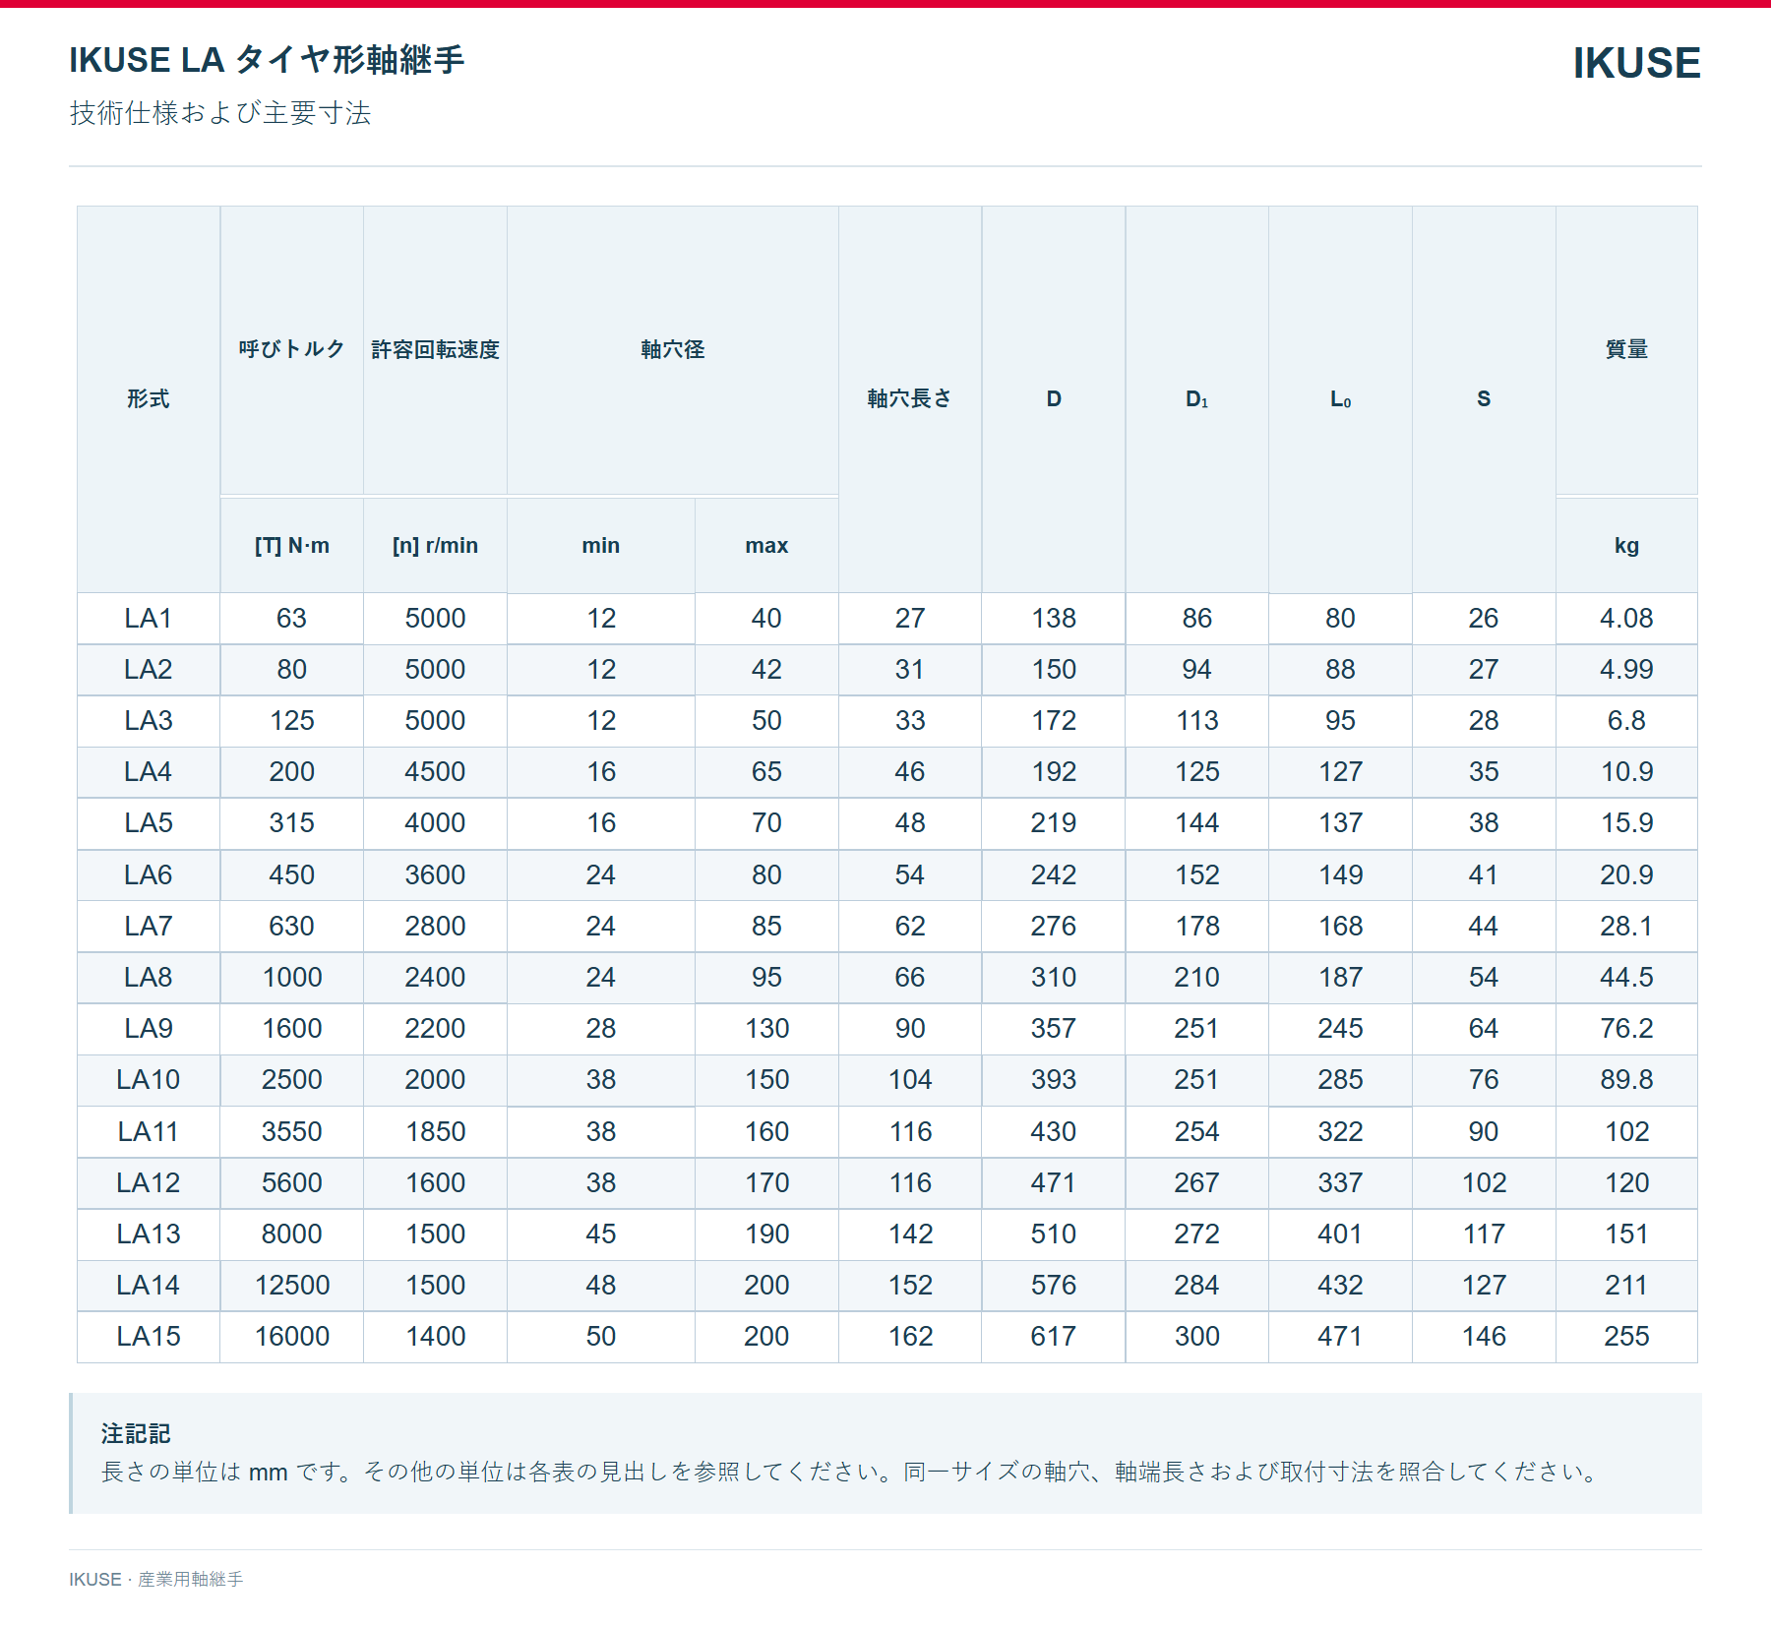
Task: Select the LA8 row label
Action: (149, 977)
